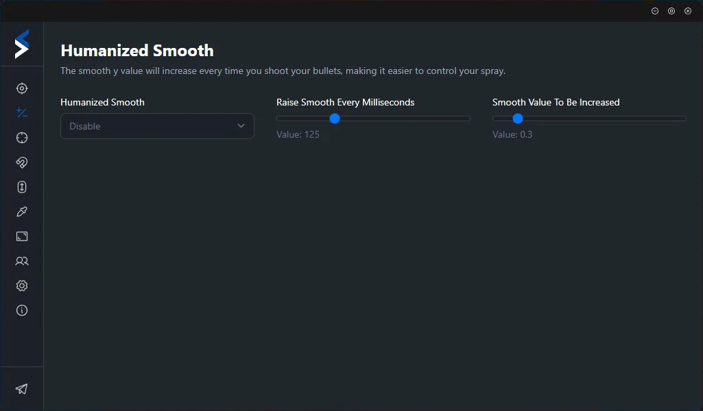The height and width of the screenshot is (411, 703).
Task: Maximize the window using the title bar button
Action: (x=671, y=11)
